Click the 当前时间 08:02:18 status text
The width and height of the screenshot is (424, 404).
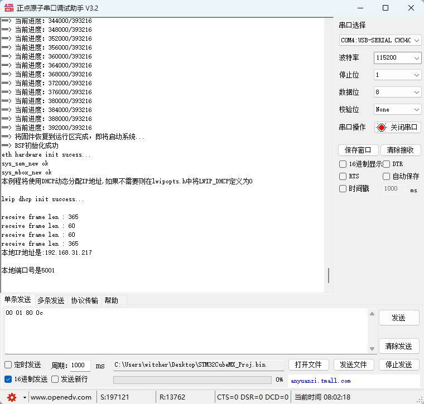coord(322,397)
